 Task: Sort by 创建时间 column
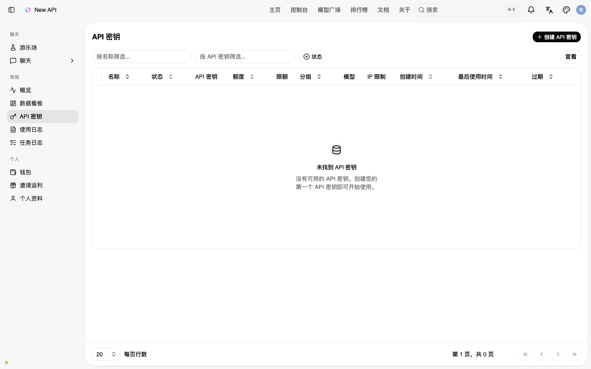[x=416, y=77]
